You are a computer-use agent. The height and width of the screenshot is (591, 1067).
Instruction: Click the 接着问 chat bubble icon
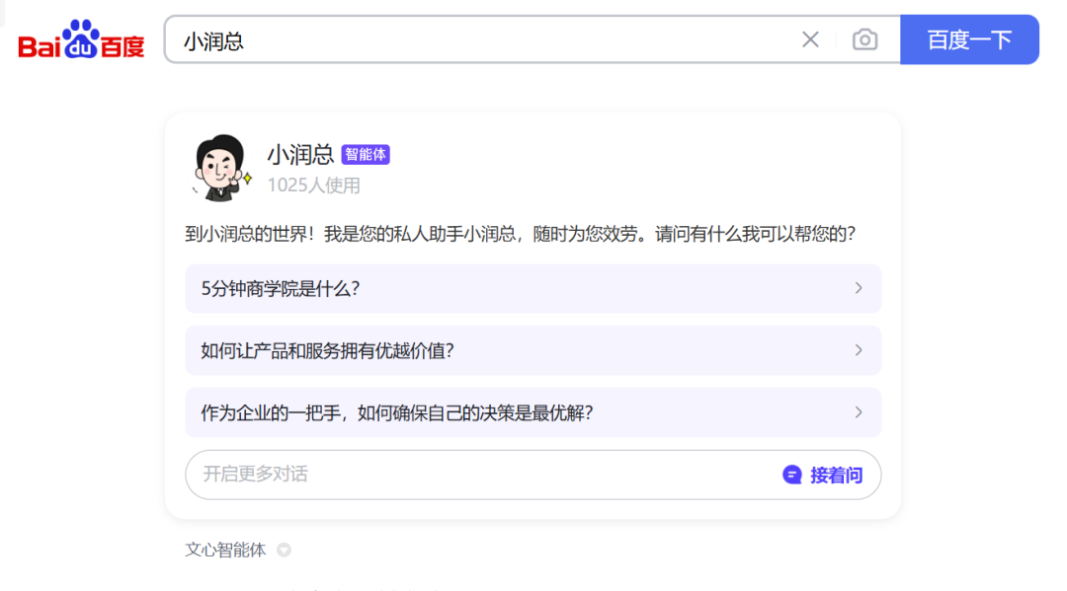[792, 475]
